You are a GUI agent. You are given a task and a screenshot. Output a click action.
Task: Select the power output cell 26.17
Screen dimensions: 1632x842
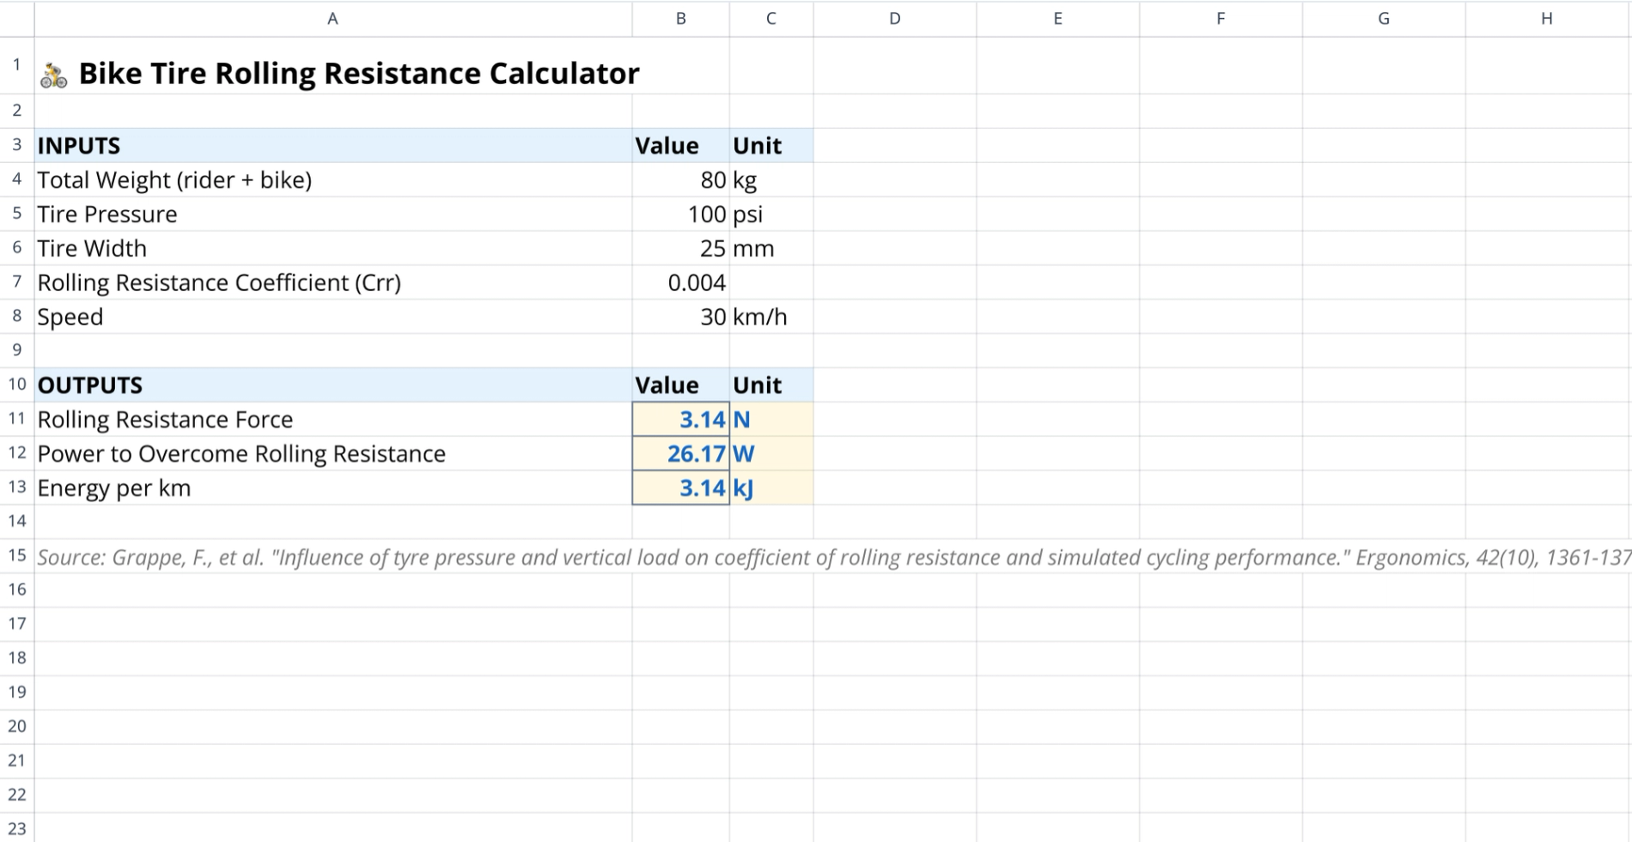click(x=681, y=454)
